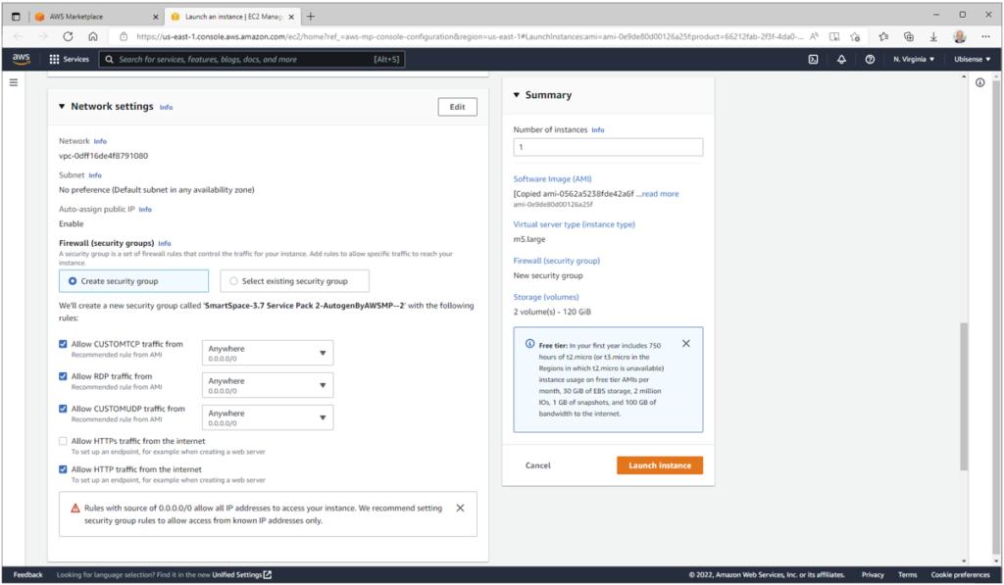Open CUSTOMTCP source Anywhere dropdown

point(268,353)
